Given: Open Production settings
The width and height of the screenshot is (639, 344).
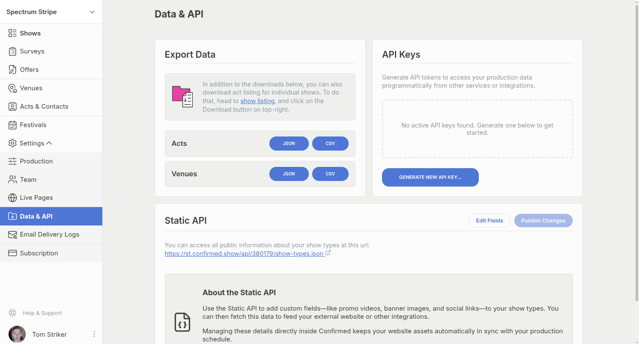Looking at the screenshot, I should pos(51,161).
